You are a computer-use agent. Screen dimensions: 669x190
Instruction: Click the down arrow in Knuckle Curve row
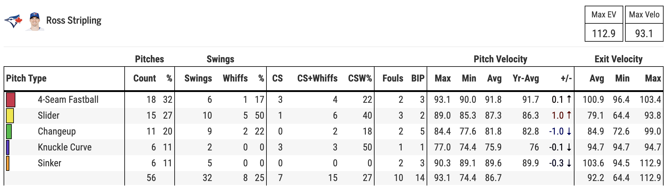569,147
